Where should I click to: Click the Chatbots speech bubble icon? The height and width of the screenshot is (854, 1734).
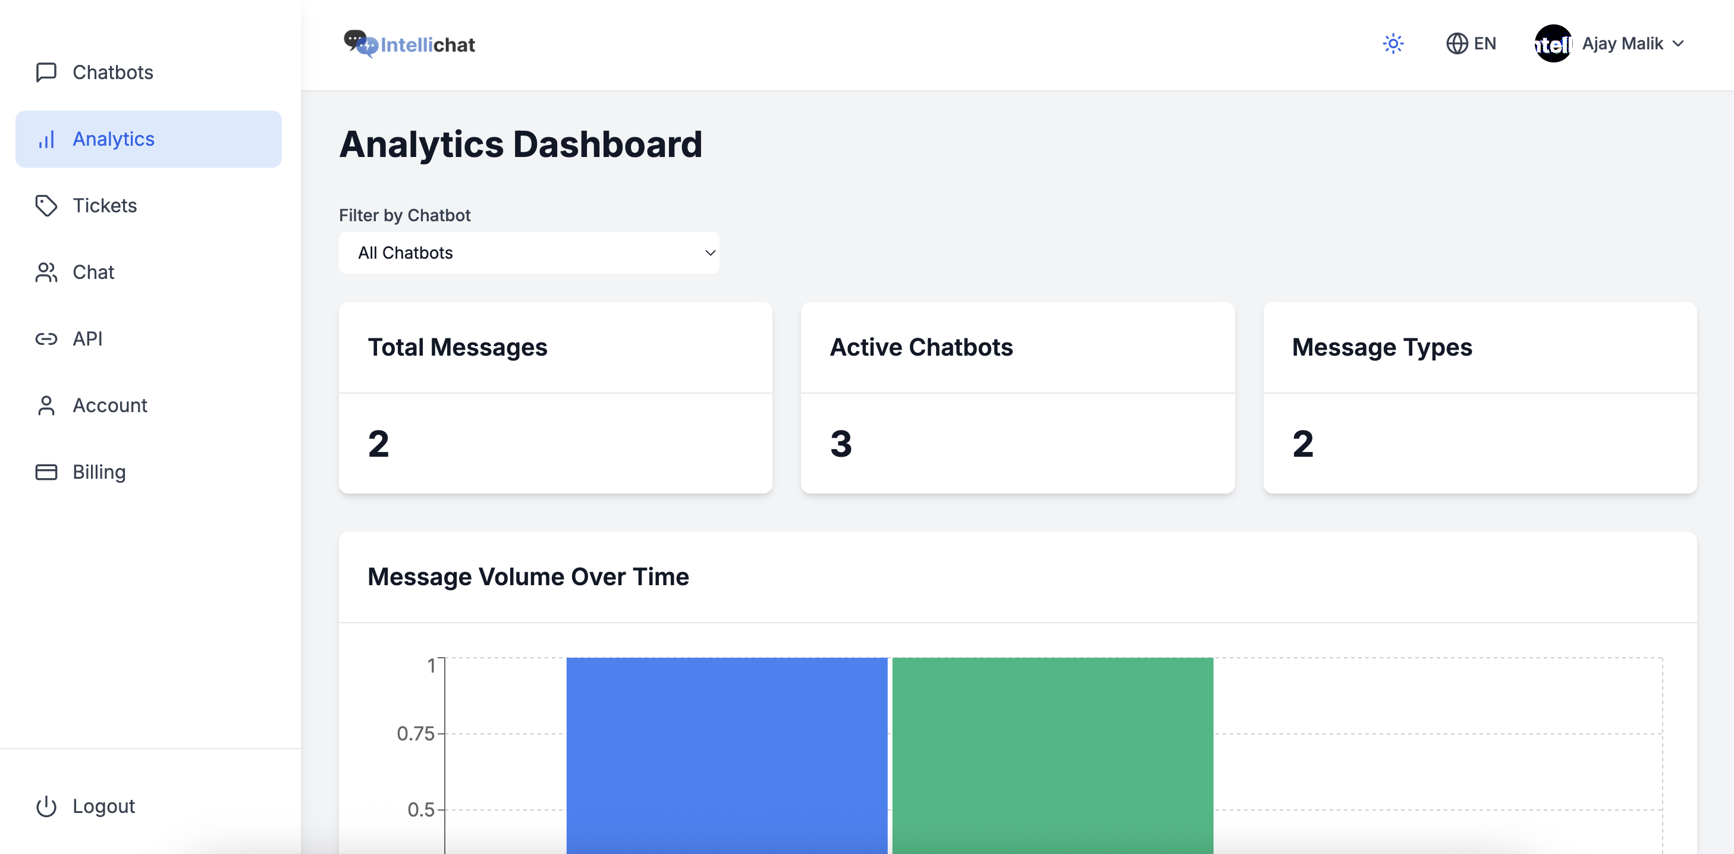[46, 72]
